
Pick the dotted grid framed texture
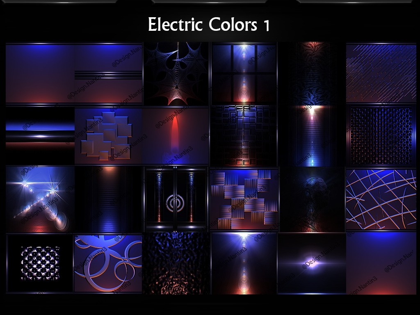tap(381, 136)
